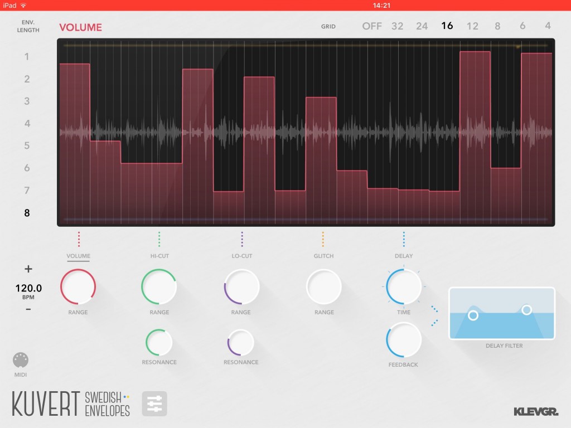Click the purple Lo-Cut Resonance knob
The image size is (571, 428).
(x=241, y=343)
